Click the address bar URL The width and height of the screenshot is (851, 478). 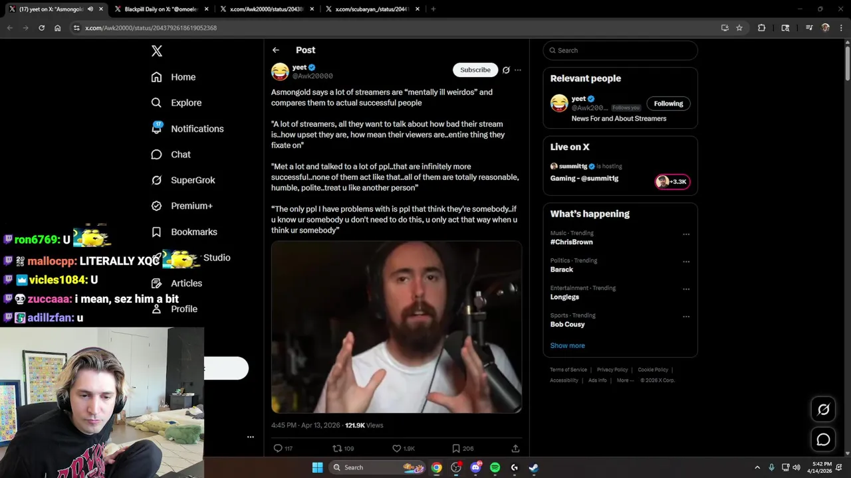coord(151,28)
